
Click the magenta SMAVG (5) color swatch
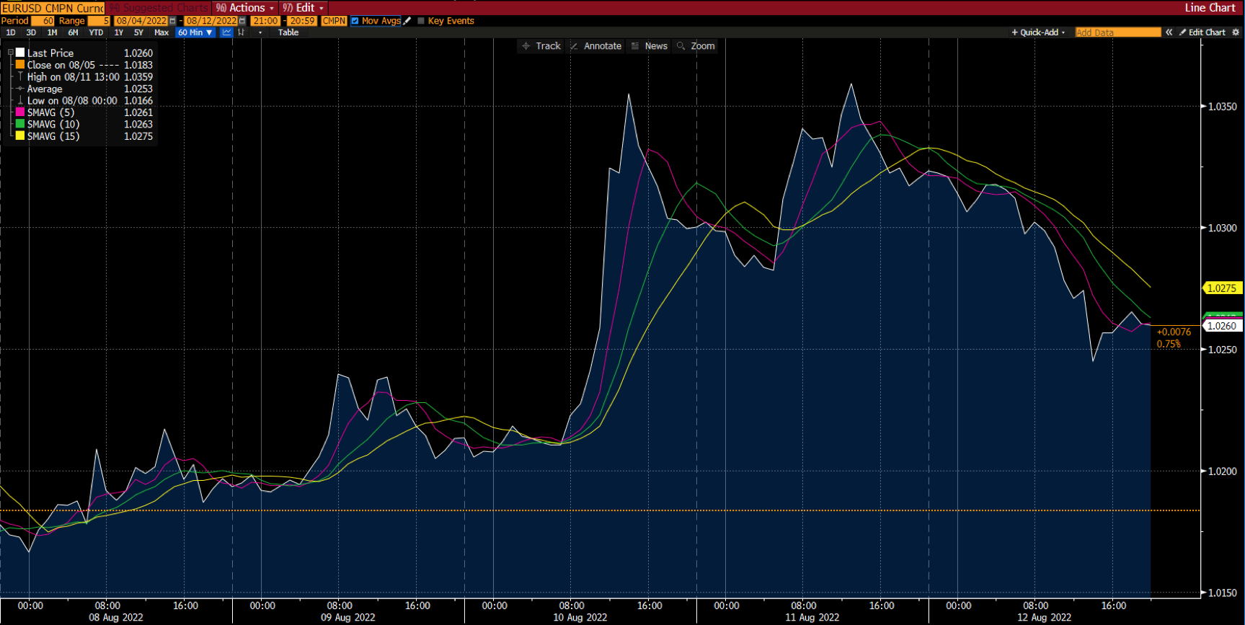[20, 112]
